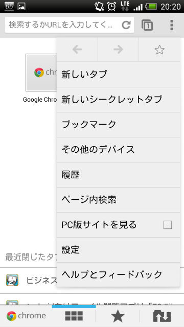The height and width of the screenshot is (327, 184).
Task: Open ブックマーク from menu
Action: (118, 125)
